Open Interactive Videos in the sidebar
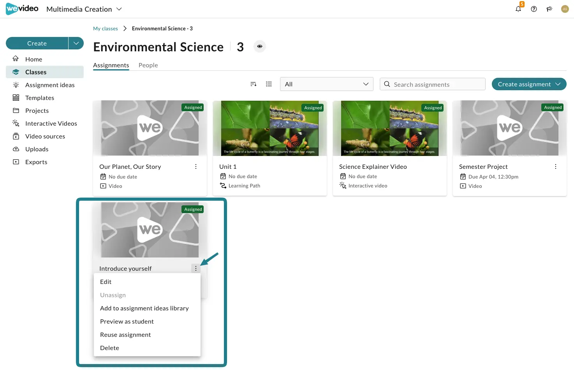This screenshot has width=574, height=373. pyautogui.click(x=45, y=123)
